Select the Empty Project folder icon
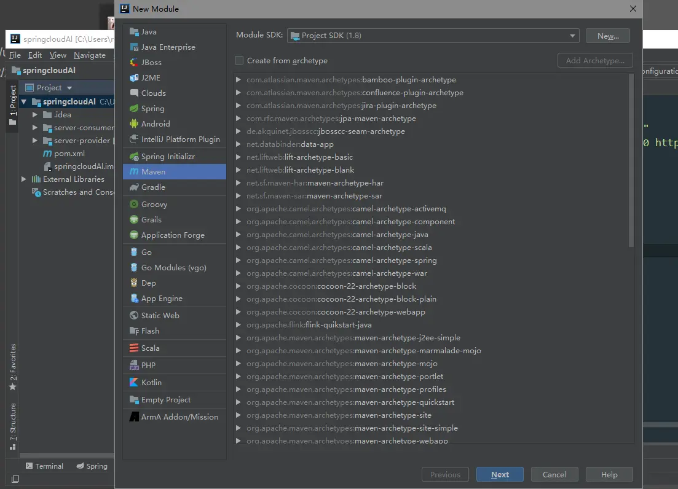Screen dimensions: 678x489 [134, 399]
